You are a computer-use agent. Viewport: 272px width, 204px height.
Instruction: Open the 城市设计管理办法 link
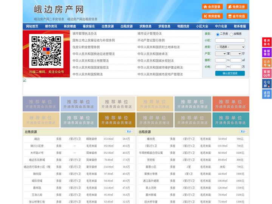tap(150, 34)
